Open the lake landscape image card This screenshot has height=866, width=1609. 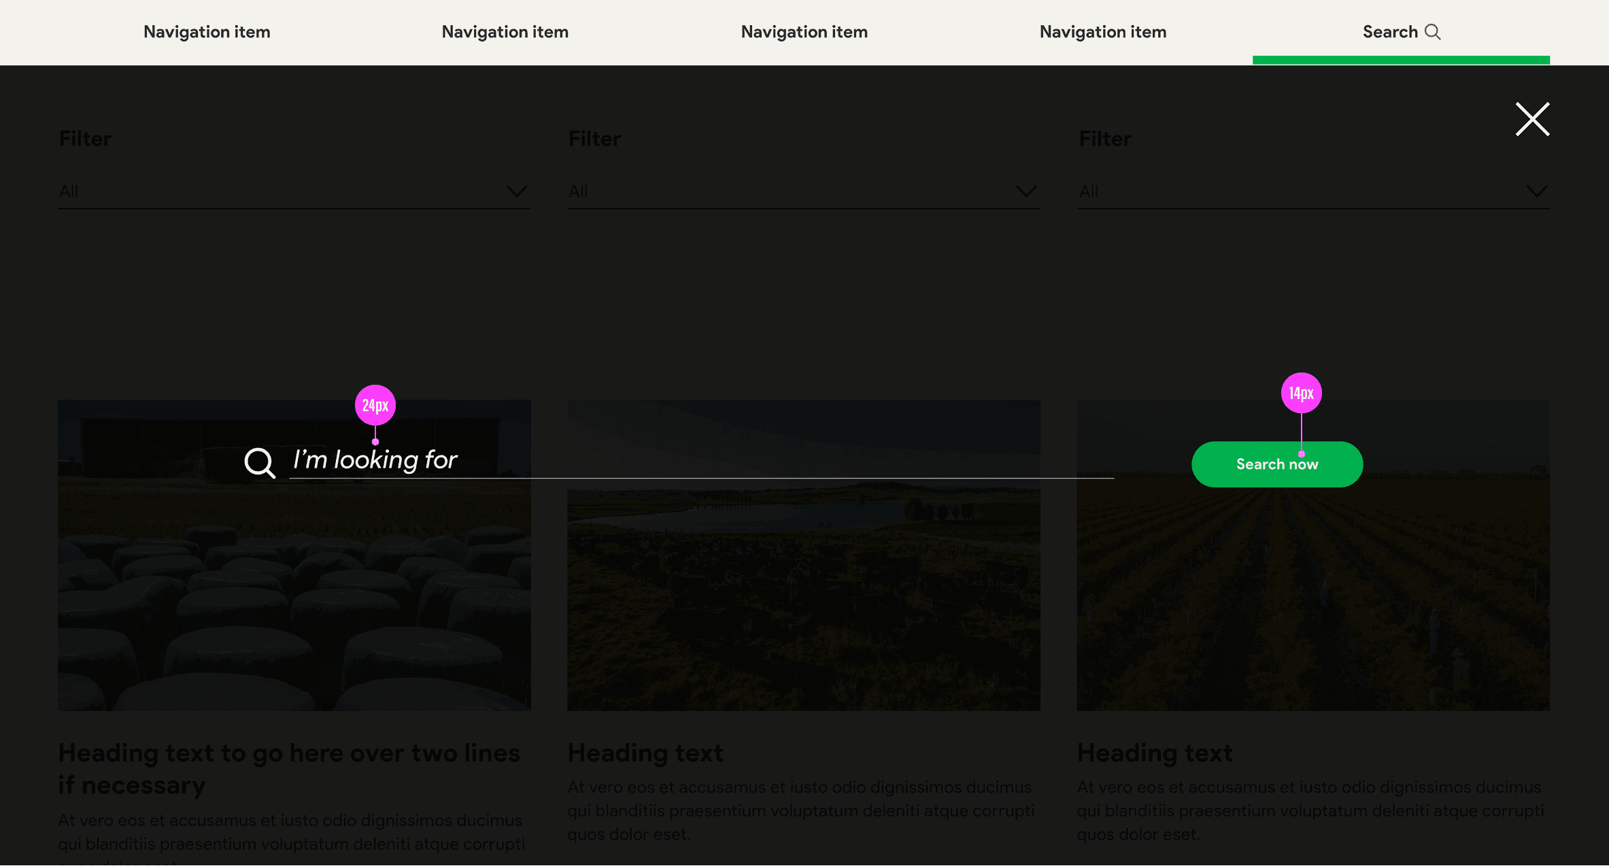pos(803,598)
